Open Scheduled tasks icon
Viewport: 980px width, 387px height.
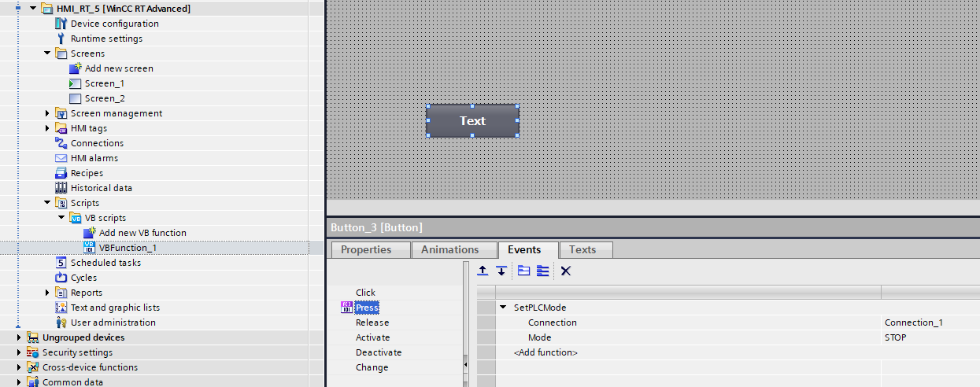coord(61,263)
